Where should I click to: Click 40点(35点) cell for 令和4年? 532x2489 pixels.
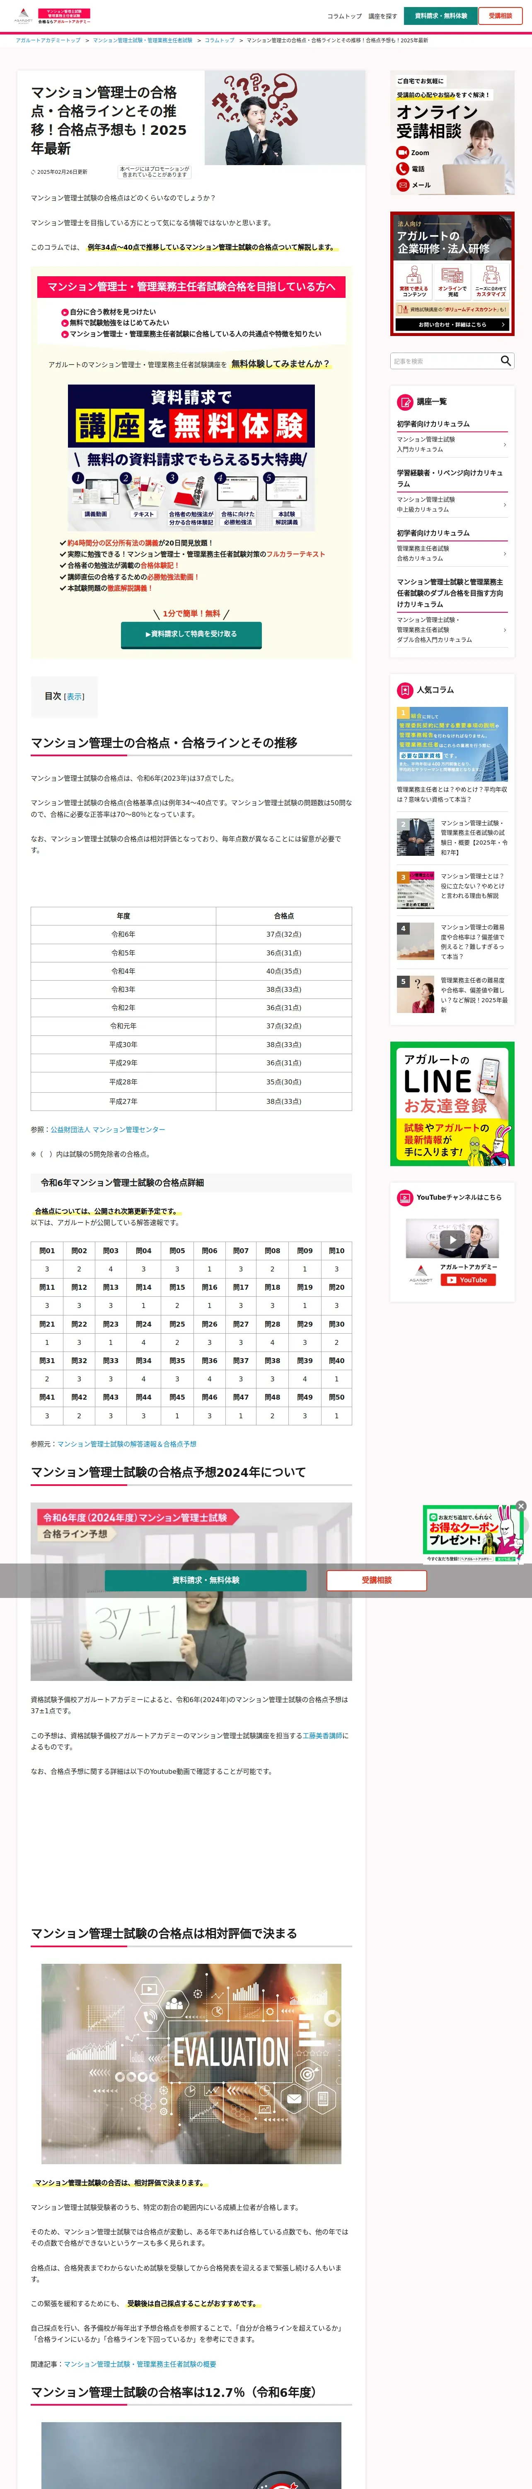(284, 971)
